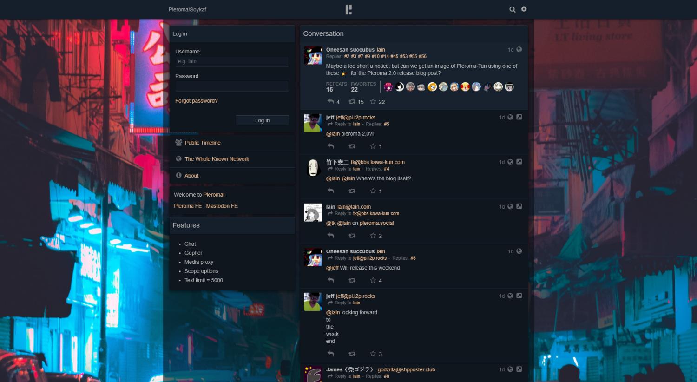Open external source of jeff's "looking forward" post
This screenshot has height=382, width=697.
[519, 296]
